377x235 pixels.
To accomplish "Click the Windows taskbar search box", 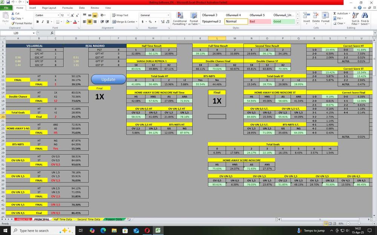I will point(43,230).
